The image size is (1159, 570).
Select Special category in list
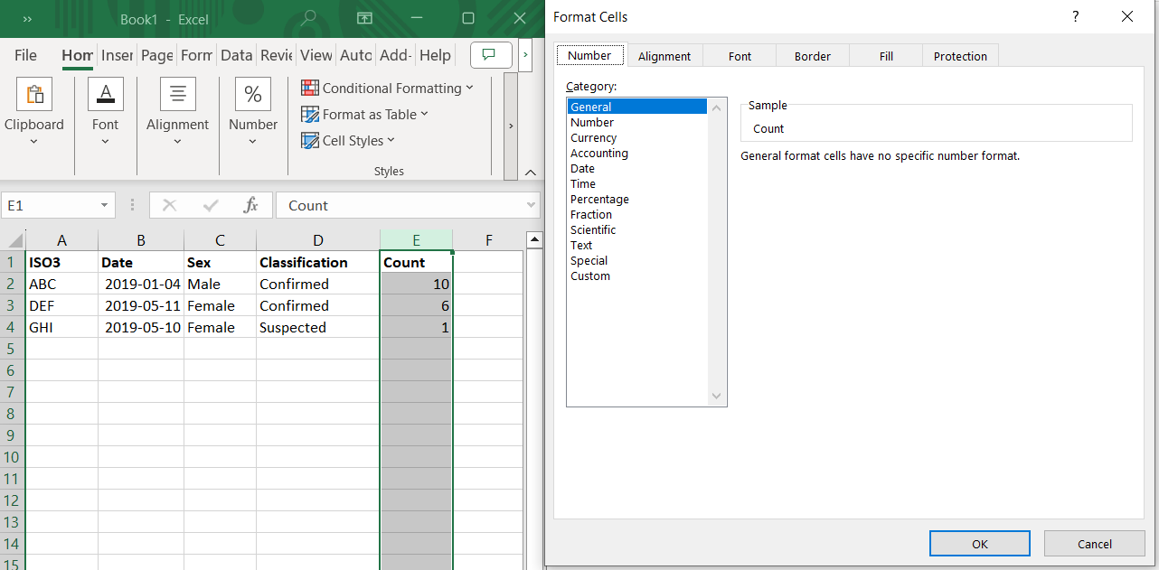[636, 260]
